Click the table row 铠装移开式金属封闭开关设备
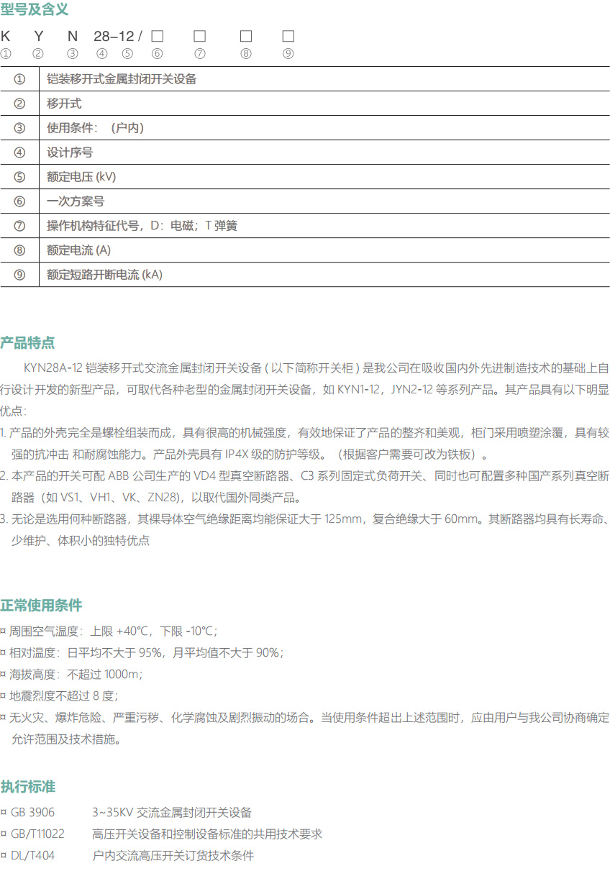 305,79
